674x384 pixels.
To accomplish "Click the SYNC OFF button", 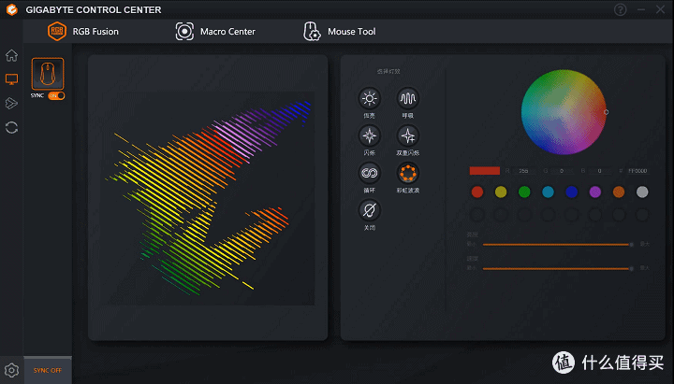I will coord(48,370).
